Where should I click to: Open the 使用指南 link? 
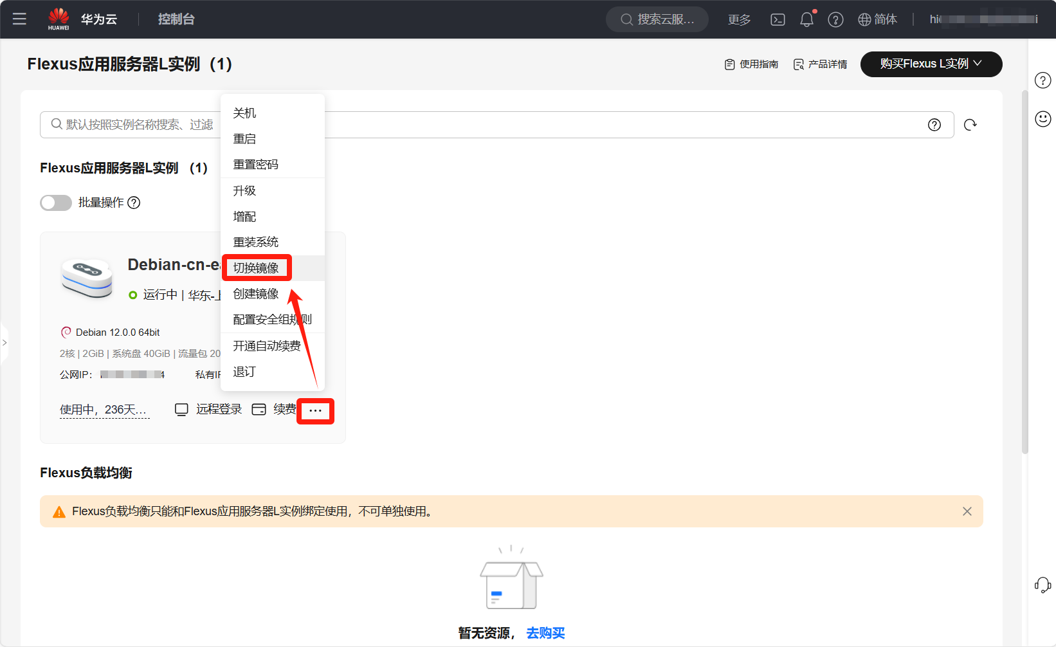tap(751, 64)
